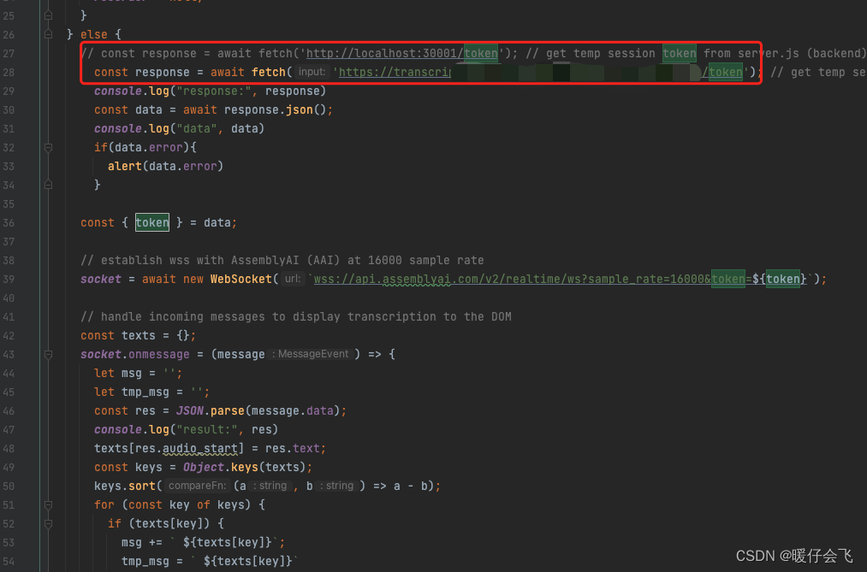
Task: Click the fold end marker on line 25
Action: click(48, 15)
